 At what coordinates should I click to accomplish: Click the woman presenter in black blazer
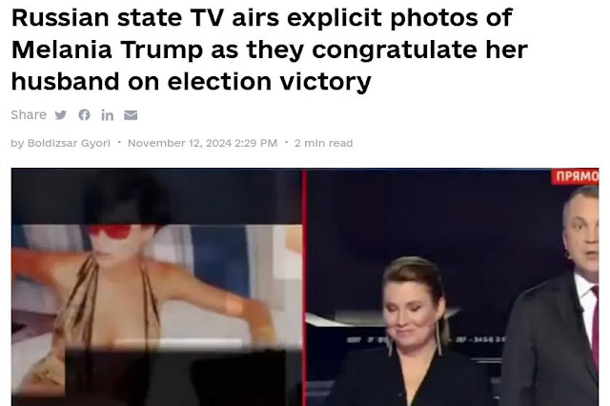[x=413, y=333]
